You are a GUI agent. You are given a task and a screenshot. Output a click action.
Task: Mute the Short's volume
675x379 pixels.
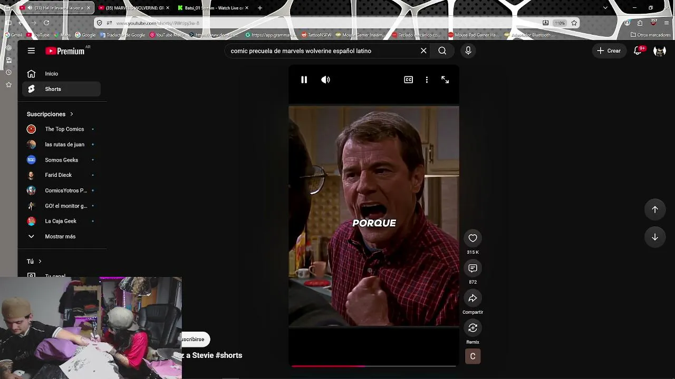(325, 79)
